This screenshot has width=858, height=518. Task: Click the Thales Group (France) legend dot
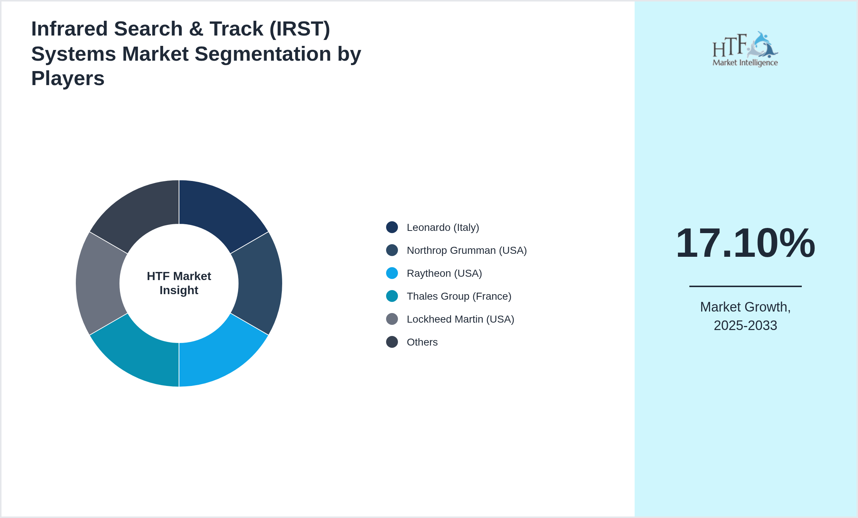point(392,296)
